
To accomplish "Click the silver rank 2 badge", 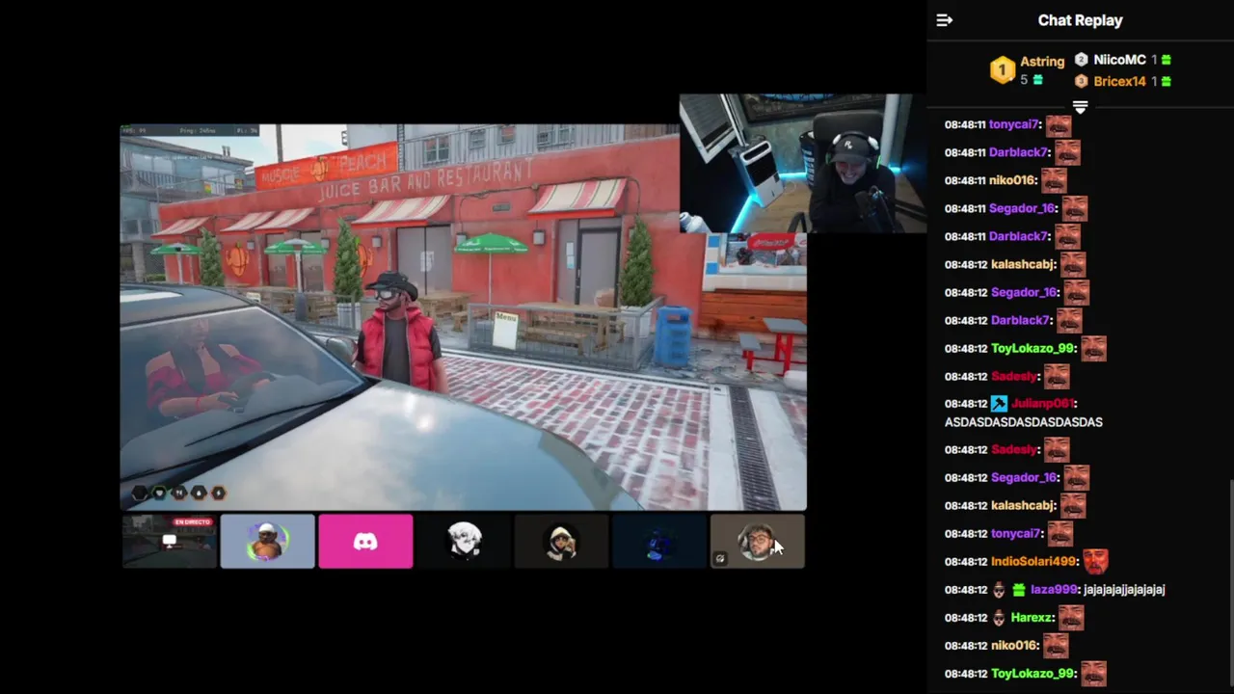I will point(1081,60).
